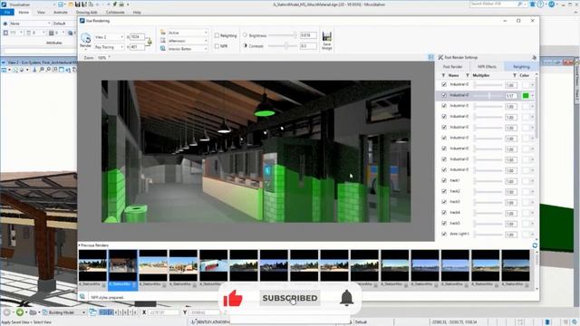Screen dimensions: 580x326
Task: Click the print icon in quick access toolbar
Action: [121, 5]
